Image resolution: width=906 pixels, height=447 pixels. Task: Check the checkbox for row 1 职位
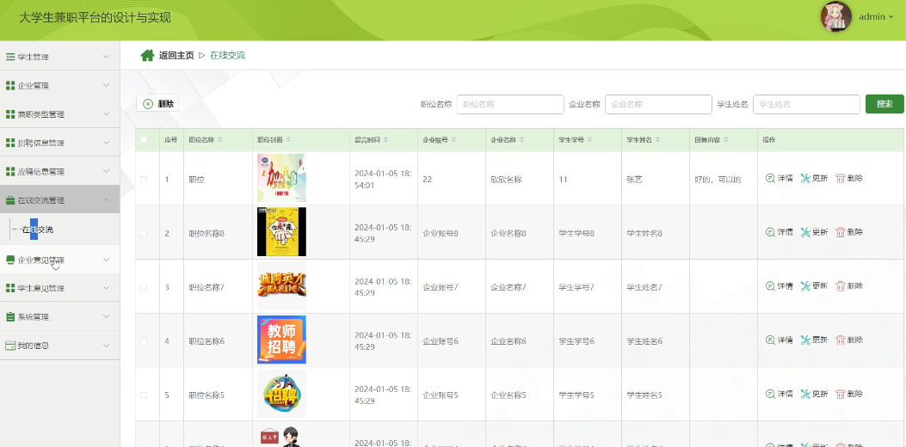[144, 180]
